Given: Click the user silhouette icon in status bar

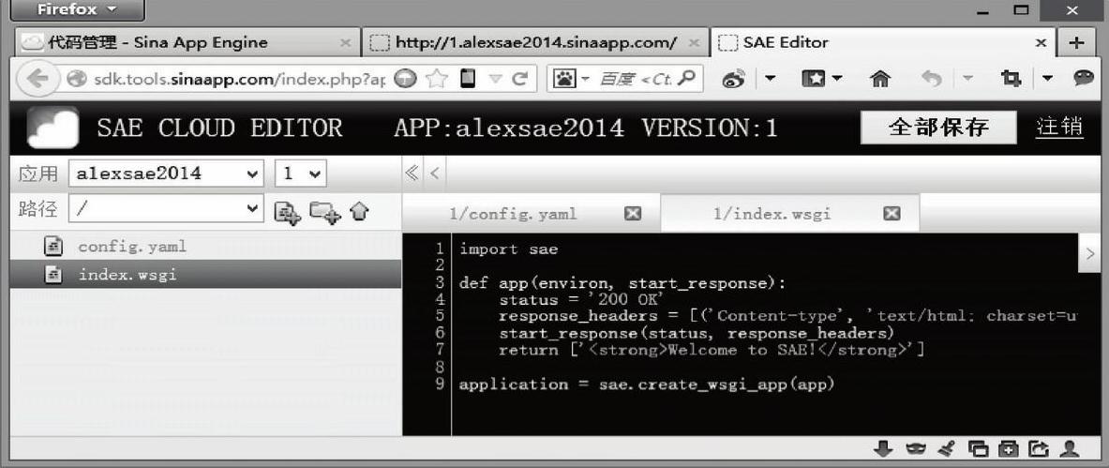Looking at the screenshot, I should click(1070, 448).
